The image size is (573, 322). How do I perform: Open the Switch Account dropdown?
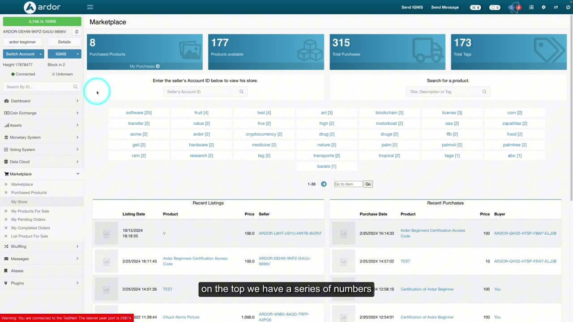click(23, 54)
